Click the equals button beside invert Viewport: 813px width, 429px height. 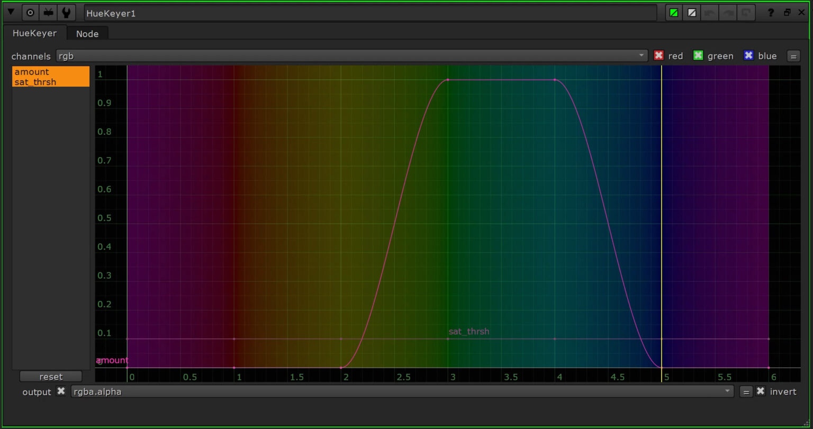tap(746, 391)
